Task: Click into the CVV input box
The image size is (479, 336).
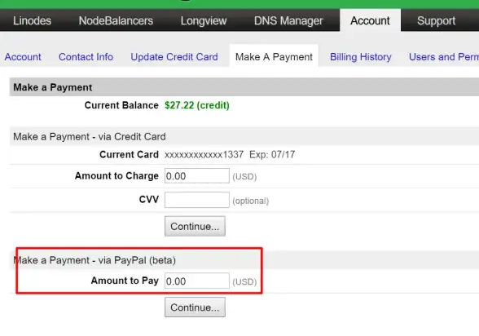Action: pos(197,200)
